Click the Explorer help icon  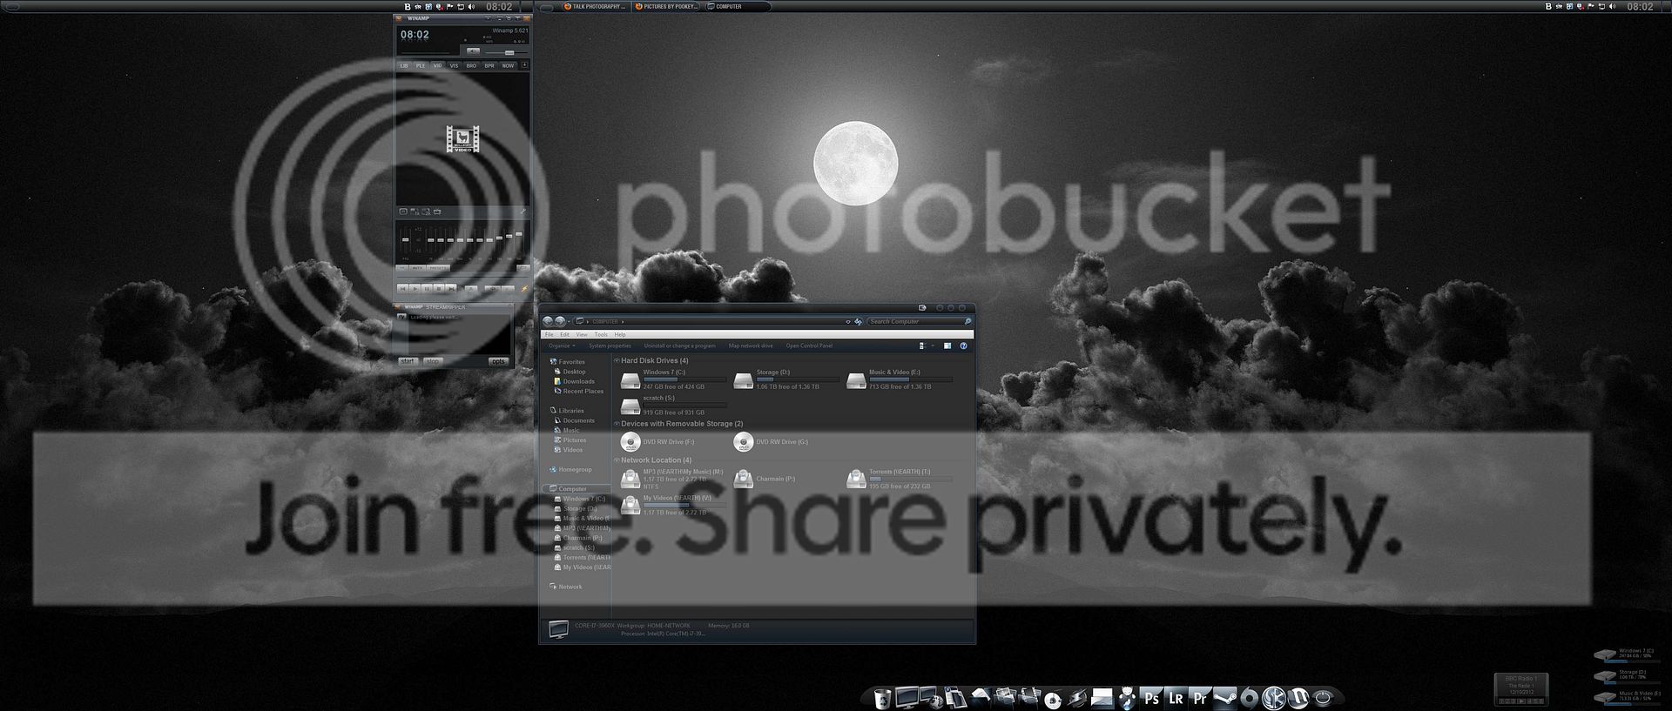[963, 346]
